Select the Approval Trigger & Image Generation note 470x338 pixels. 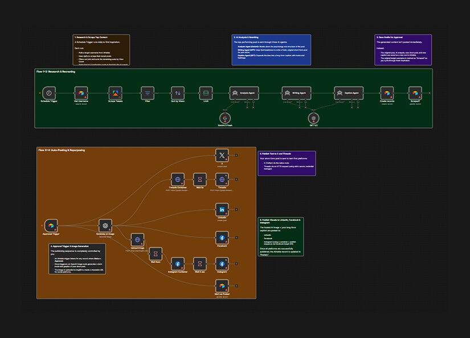(x=77, y=259)
